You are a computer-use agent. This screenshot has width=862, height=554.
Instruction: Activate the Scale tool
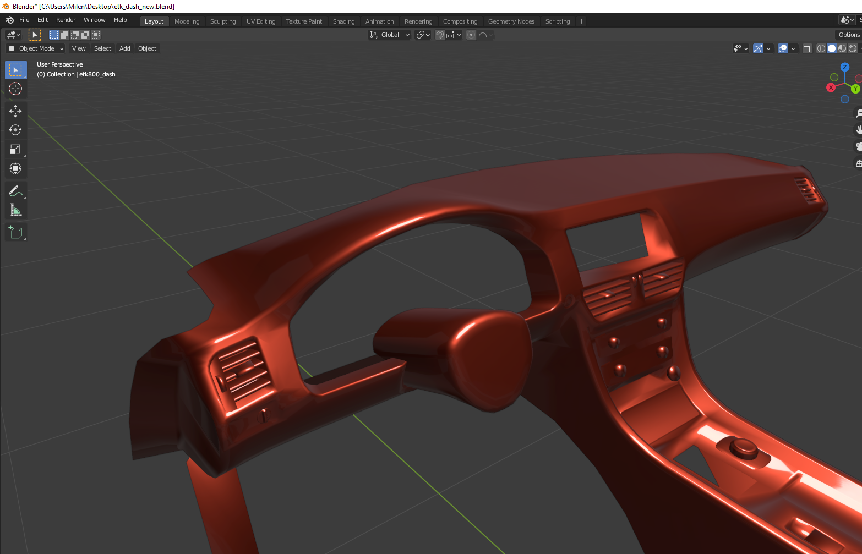pos(15,149)
